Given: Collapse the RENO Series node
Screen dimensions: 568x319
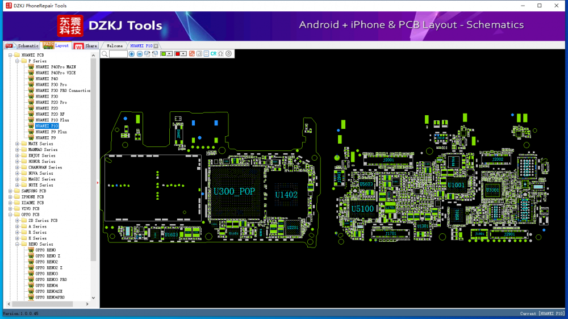Looking at the screenshot, I should pos(17,245).
